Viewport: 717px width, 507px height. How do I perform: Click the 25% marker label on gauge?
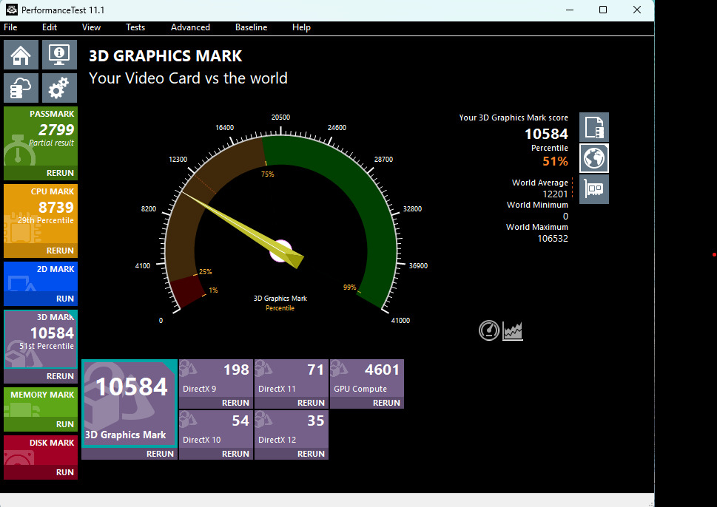point(205,272)
